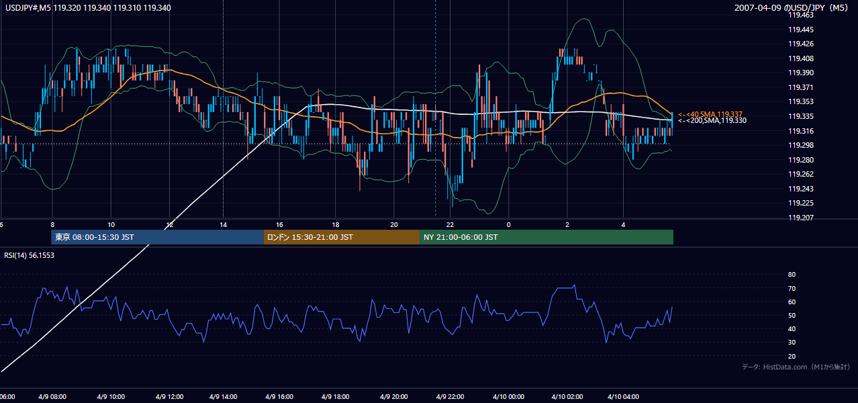The height and width of the screenshot is (403, 858).
Task: Click the 4/9 22:00 date axis label
Action: click(x=449, y=397)
